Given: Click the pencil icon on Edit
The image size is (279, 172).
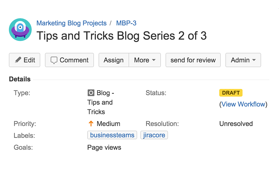Looking at the screenshot, I should click(x=18, y=60).
